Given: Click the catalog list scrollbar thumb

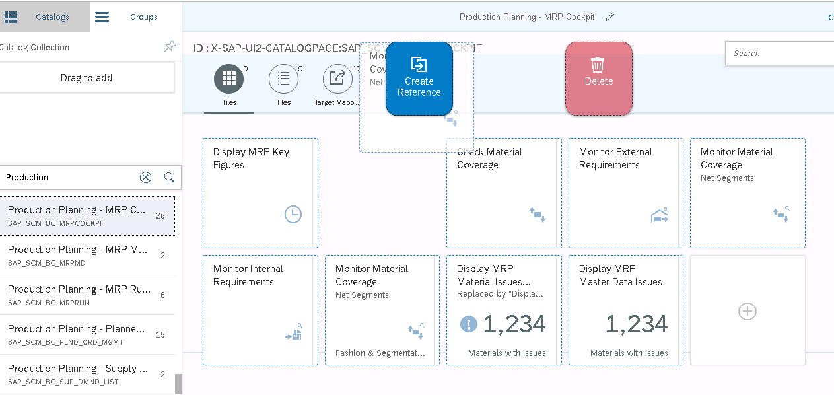Looking at the screenshot, I should [x=178, y=384].
